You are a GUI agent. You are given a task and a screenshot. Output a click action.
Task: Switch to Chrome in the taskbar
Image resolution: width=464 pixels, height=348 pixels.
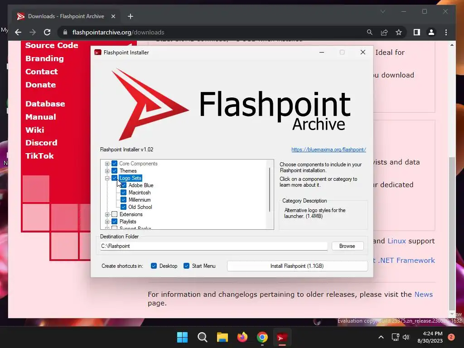point(262,337)
